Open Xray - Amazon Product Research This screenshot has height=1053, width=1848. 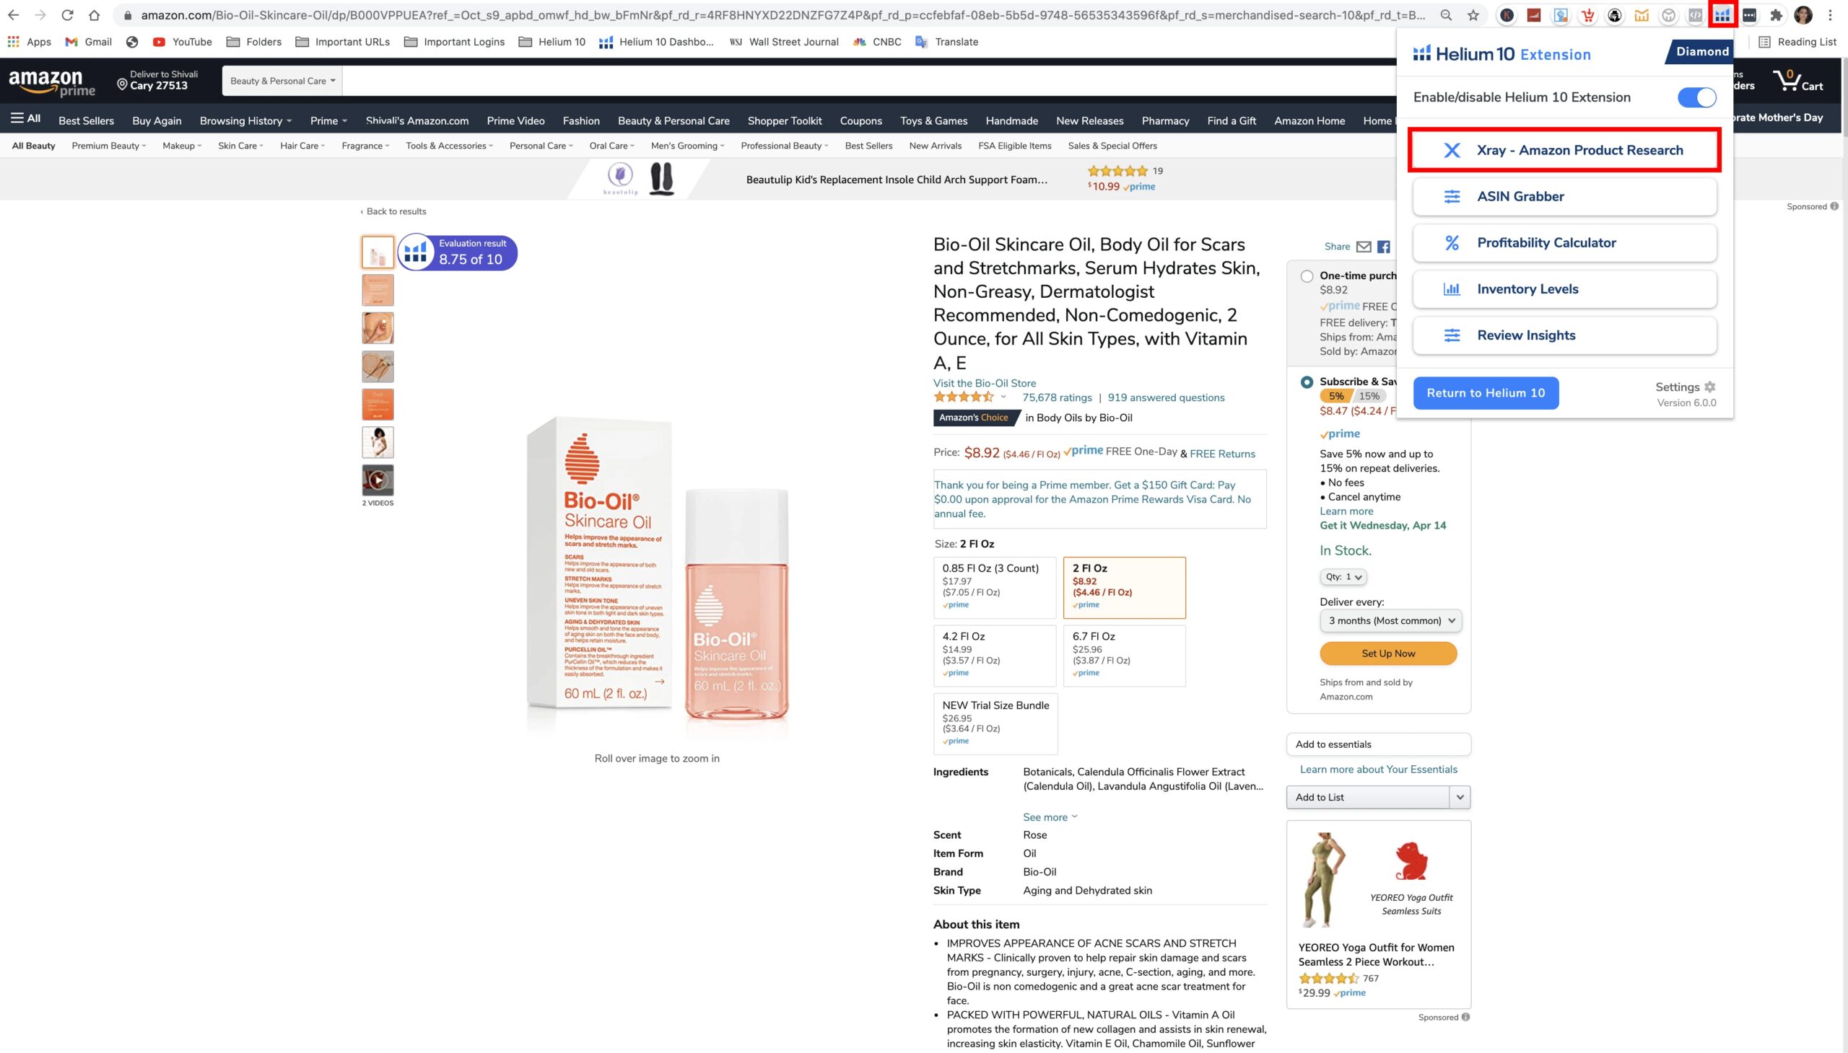pos(1564,151)
